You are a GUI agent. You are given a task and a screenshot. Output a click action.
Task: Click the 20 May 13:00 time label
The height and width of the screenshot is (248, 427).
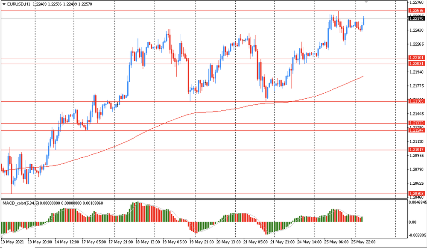(228, 242)
